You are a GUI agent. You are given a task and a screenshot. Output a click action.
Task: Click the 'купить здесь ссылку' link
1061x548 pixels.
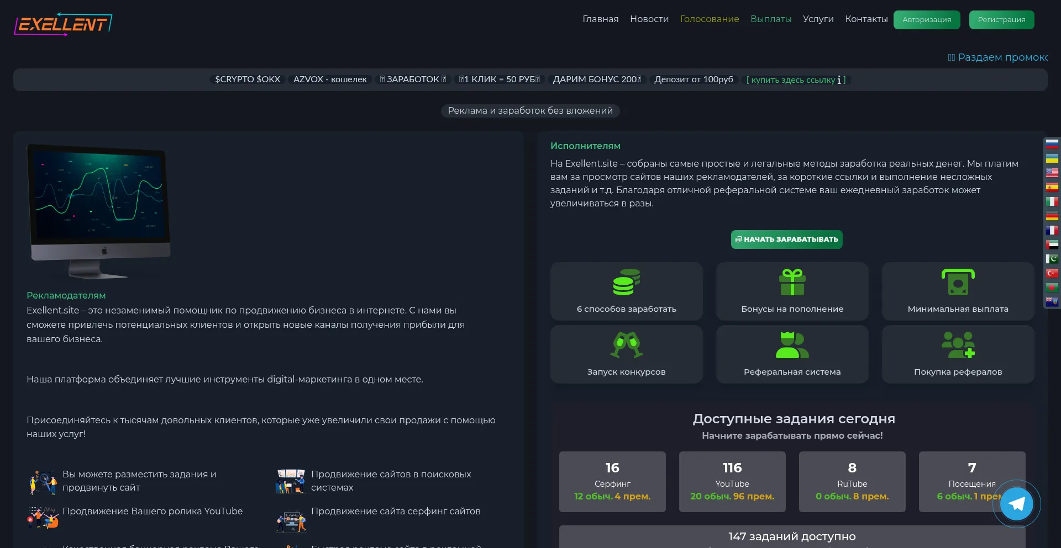(x=793, y=80)
